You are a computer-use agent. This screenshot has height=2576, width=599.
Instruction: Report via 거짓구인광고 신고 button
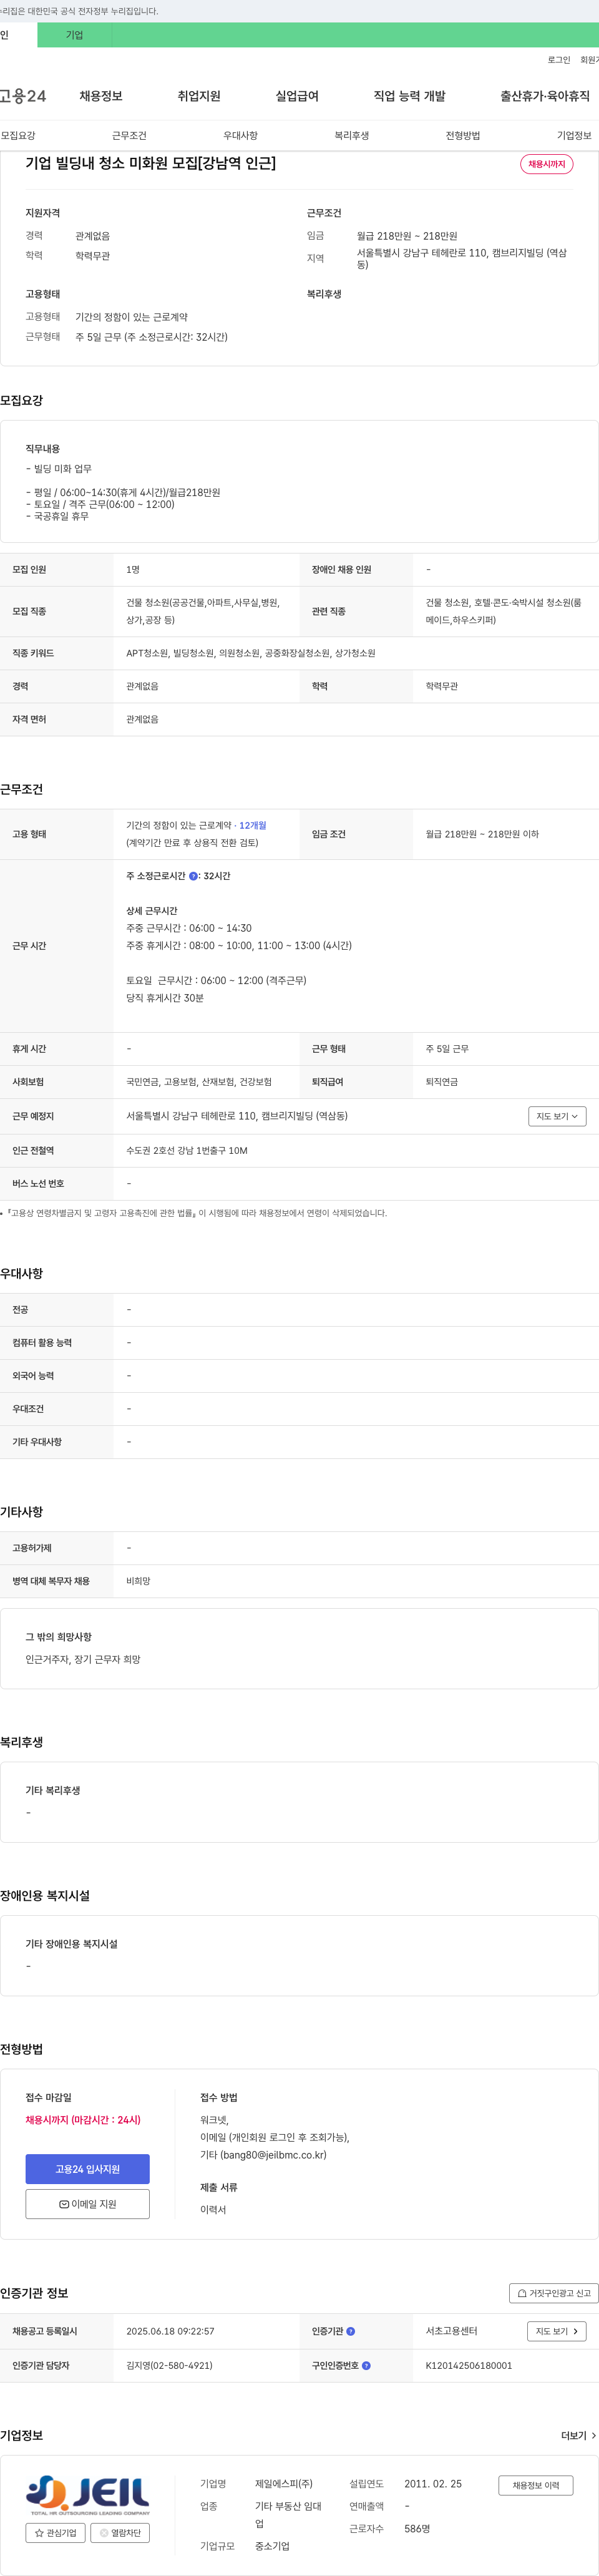[553, 2293]
